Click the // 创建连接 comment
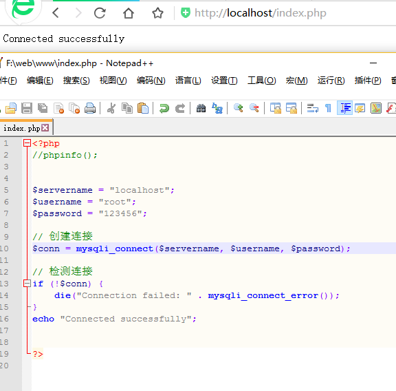 [x=63, y=236]
